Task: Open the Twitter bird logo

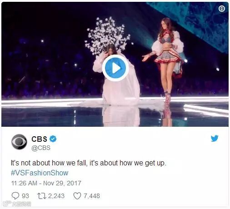Action: pos(215,138)
